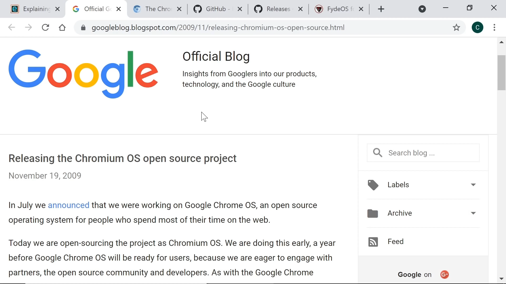
Task: Click the Google+ icon in the footer
Action: [x=445, y=275]
